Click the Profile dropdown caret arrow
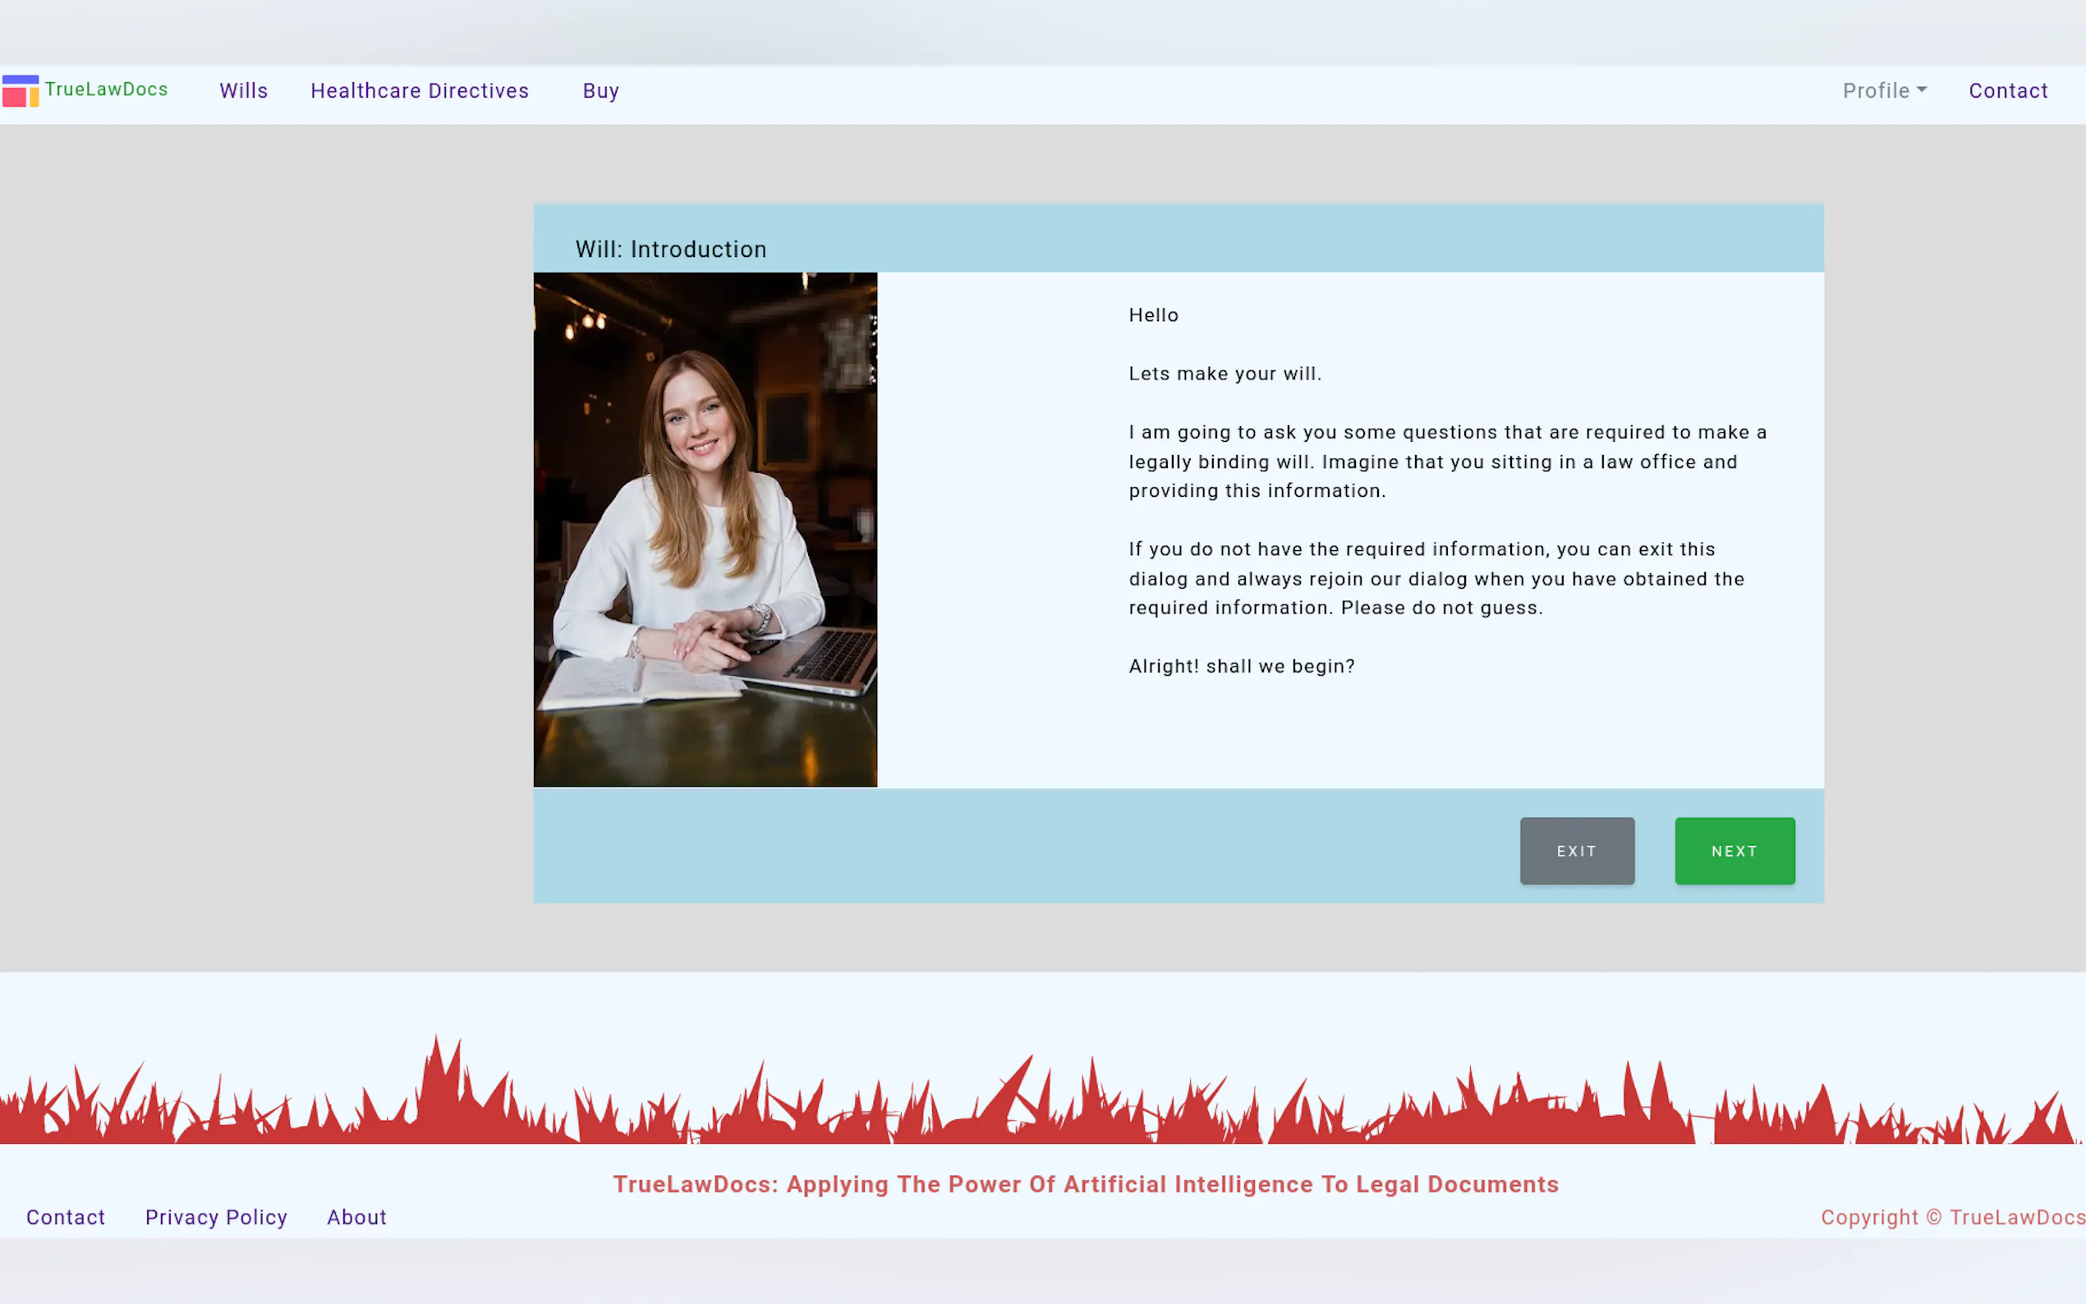The width and height of the screenshot is (2086, 1304). point(1922,90)
